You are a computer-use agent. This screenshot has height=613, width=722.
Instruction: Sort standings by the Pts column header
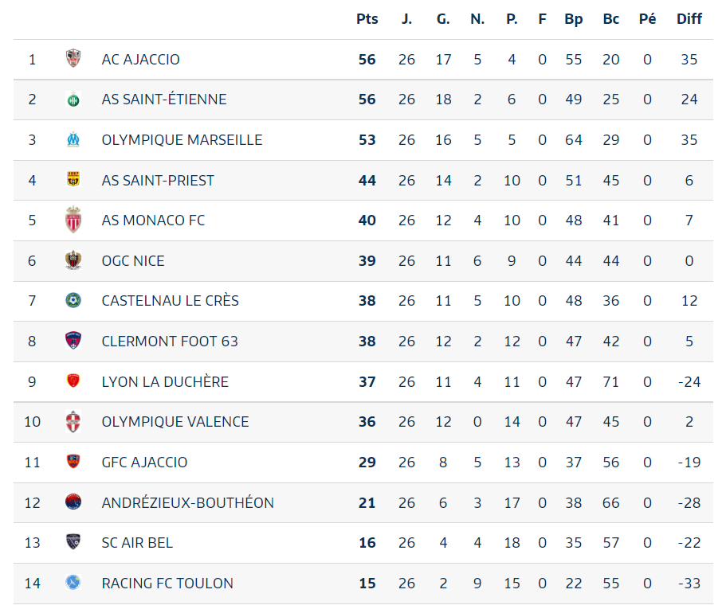(x=367, y=19)
